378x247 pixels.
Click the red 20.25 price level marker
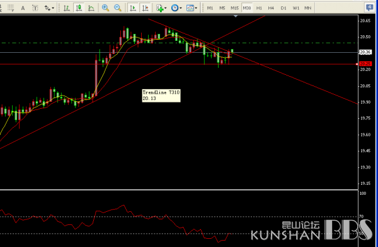(365, 64)
